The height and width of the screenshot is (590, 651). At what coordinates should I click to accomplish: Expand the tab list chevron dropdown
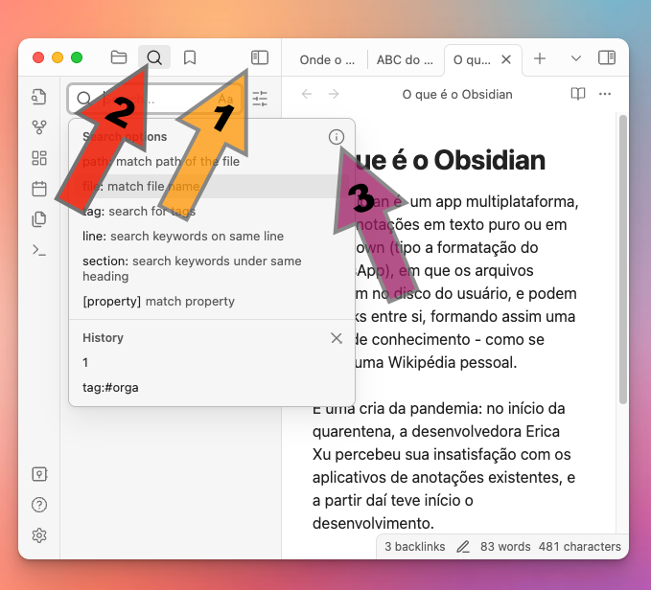tap(575, 58)
